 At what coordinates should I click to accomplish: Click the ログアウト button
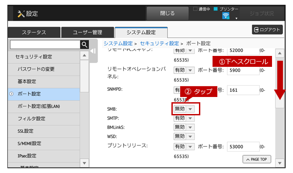[267, 30]
